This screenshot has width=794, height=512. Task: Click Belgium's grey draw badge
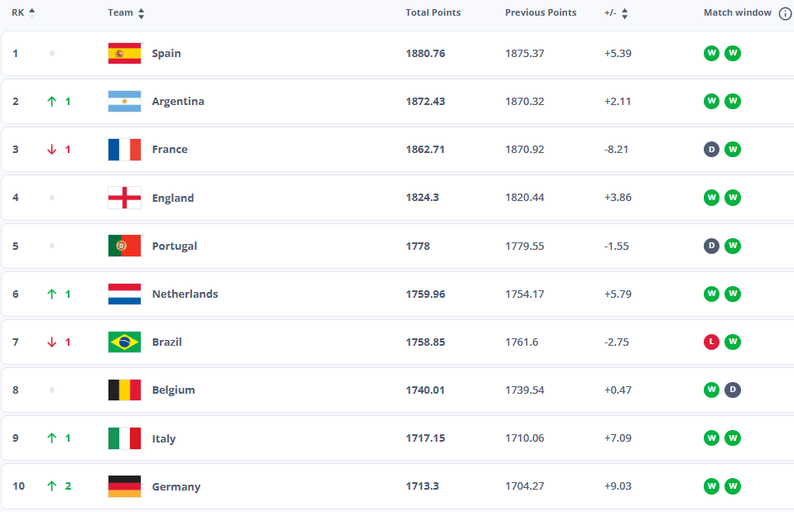(x=733, y=390)
